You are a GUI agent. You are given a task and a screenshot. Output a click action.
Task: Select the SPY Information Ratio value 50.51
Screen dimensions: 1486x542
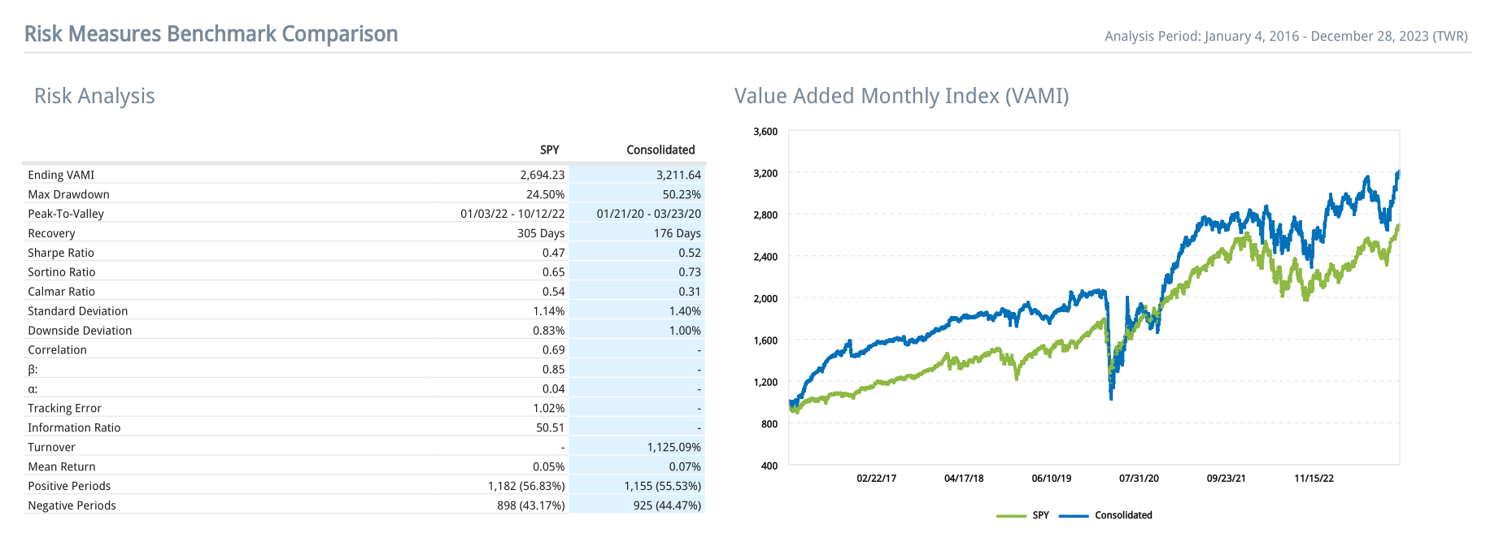click(550, 427)
